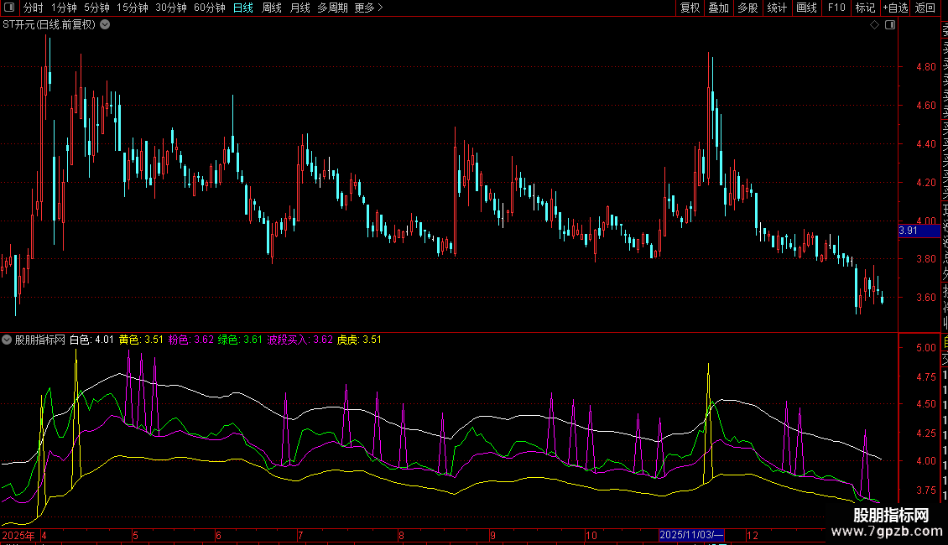This screenshot has height=545, width=948.
Task: Expand the 股朋指标网 indicator dropdown arrow
Action: click(x=8, y=340)
